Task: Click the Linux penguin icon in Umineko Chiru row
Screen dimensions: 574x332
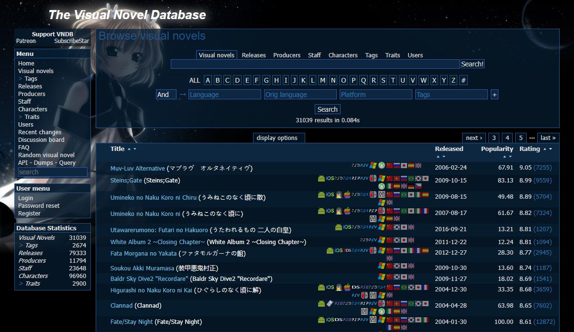Action: (x=339, y=194)
